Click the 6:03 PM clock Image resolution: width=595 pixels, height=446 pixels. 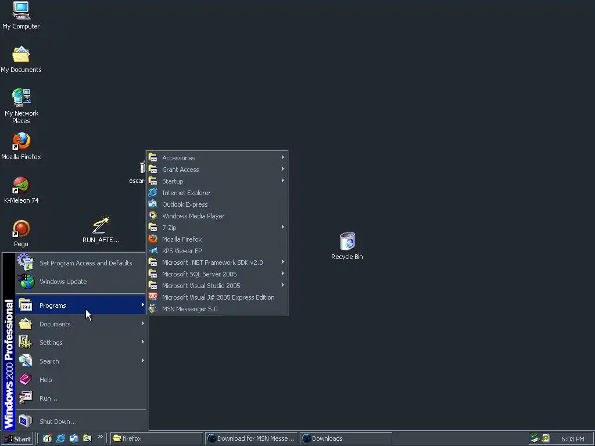coord(572,439)
